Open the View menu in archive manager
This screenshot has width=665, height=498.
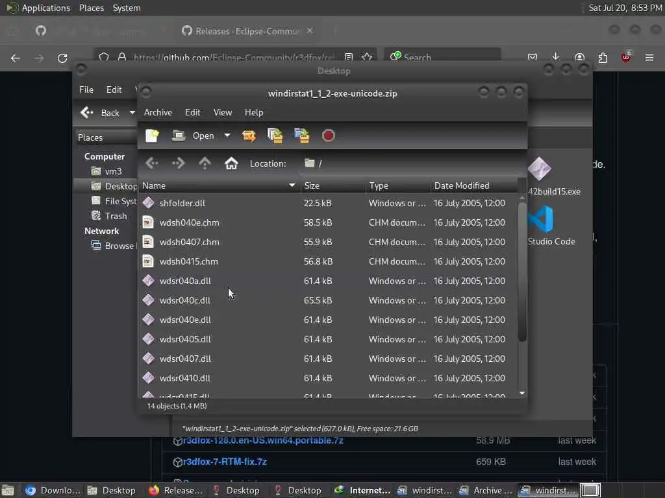point(223,112)
